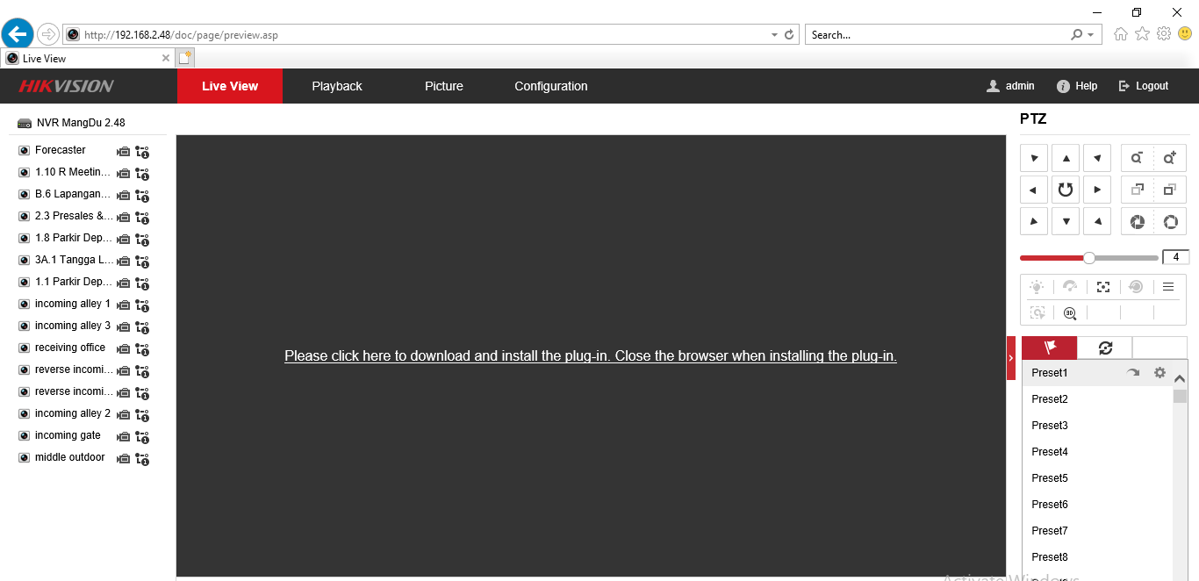This screenshot has height=581, width=1199.
Task: Click the PTZ zoom out icon
Action: 1137,158
